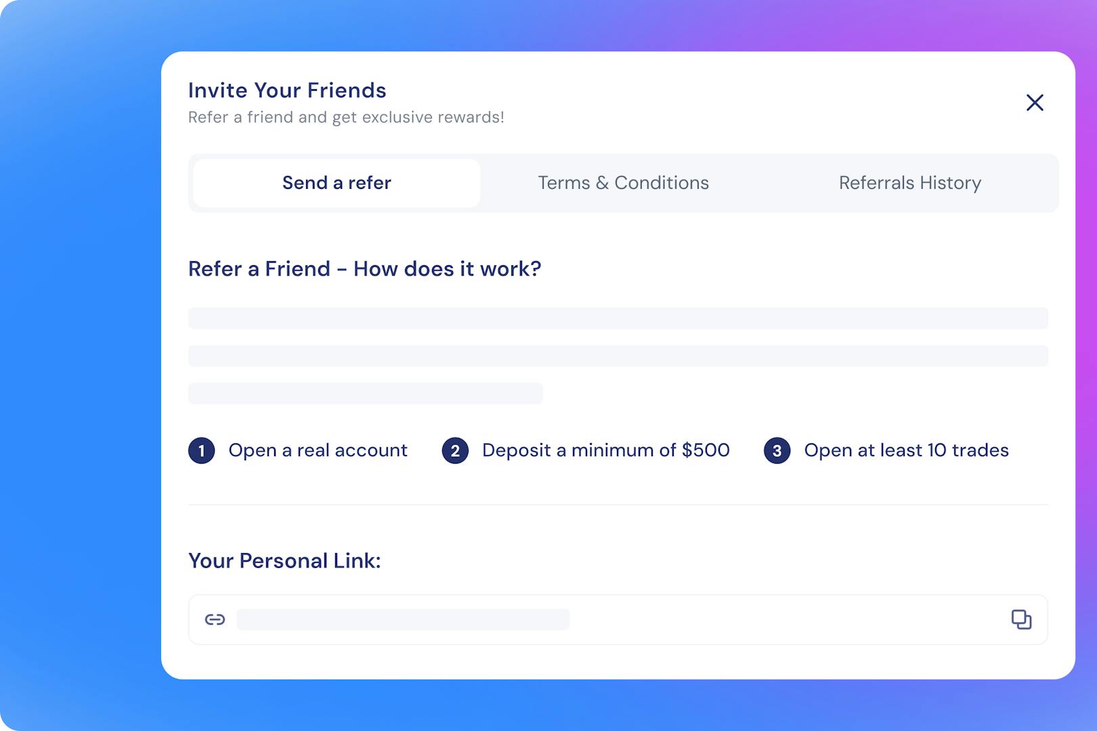Click the link icon in personal link field
1097x731 pixels.
[214, 619]
